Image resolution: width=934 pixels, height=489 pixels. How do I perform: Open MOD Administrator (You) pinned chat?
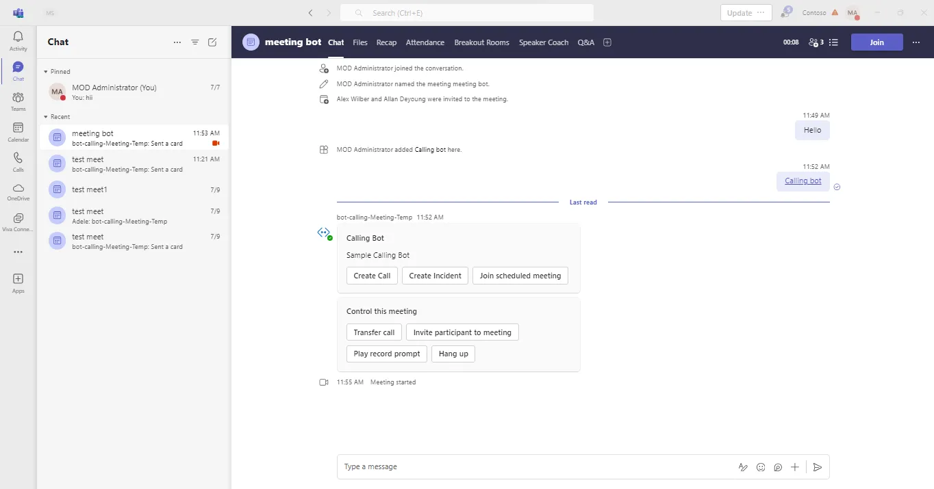tap(134, 92)
